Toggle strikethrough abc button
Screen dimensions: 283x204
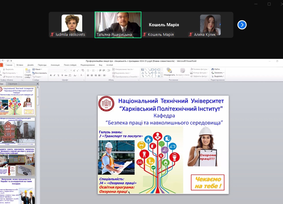66,75
